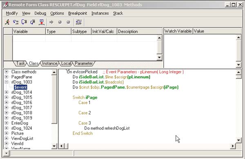Screen dimensions: 245x159
Task: Expand the PagedPane tree node
Action: click(x=7, y=77)
